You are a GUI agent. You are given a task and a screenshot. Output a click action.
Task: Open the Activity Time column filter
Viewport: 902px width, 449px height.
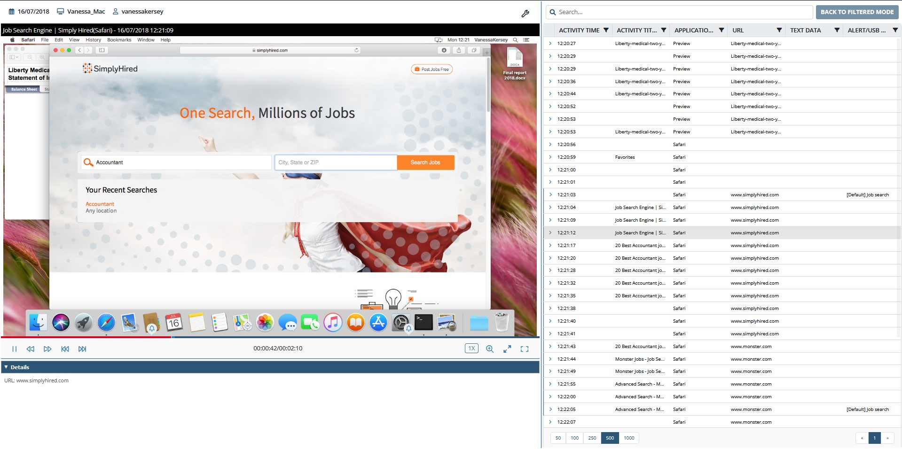[606, 30]
